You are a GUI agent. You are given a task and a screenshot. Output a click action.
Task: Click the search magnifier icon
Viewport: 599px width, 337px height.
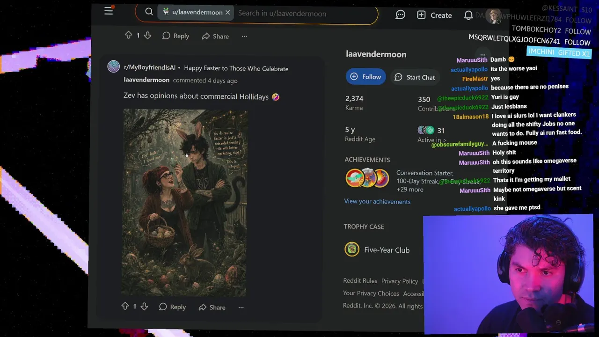149,12
